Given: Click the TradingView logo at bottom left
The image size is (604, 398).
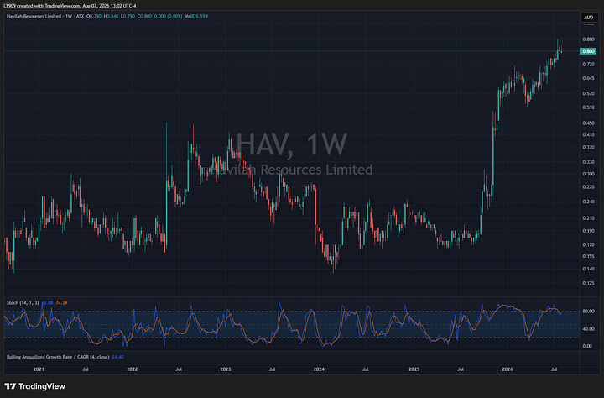Looking at the screenshot, I should tap(35, 386).
